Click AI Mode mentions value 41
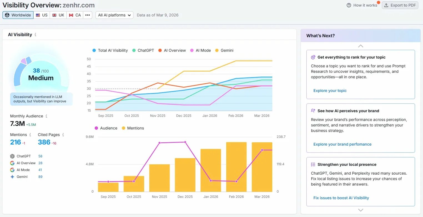The height and width of the screenshot is (217, 423). 40,170
